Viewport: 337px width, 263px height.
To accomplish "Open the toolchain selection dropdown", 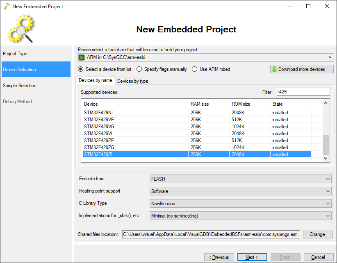I will [x=205, y=57].
